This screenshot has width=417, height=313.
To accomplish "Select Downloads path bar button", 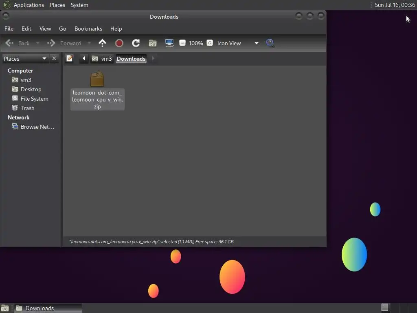I will (x=131, y=59).
